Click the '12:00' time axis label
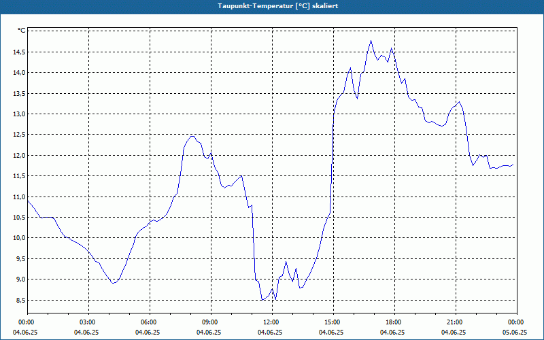544x340 pixels. (270, 322)
